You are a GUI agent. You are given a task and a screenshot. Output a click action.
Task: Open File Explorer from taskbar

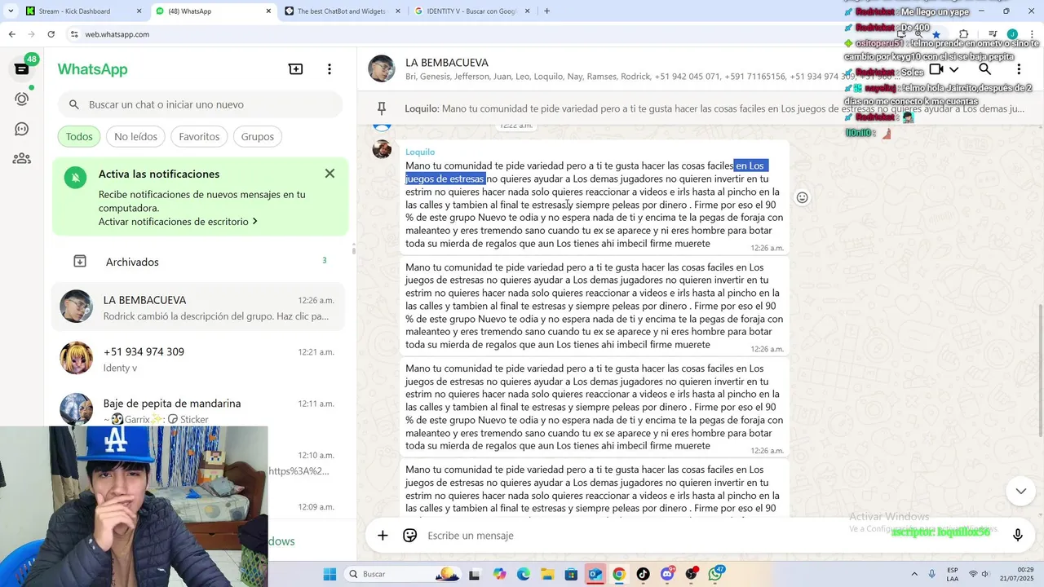tap(546, 574)
